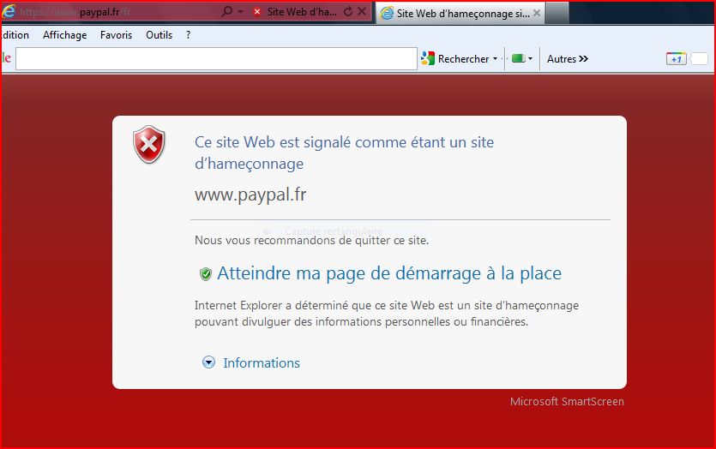
Task: Open a new blank tab
Action: pos(557,13)
